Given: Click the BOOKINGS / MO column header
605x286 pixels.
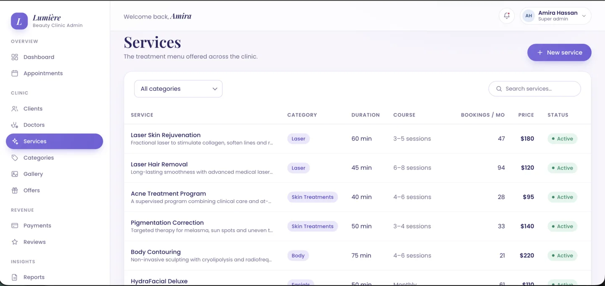Looking at the screenshot, I should point(483,115).
